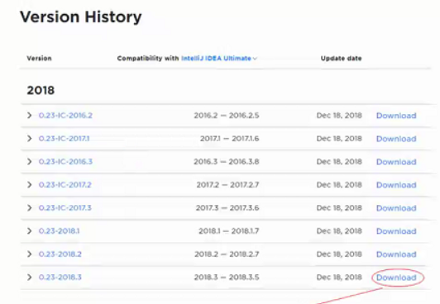Viewport: 440px width, 304px height.
Task: Download version 0.23-IC-2017.3
Action: [396, 208]
